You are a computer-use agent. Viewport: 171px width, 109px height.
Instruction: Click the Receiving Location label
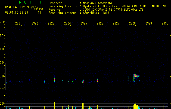63,6
